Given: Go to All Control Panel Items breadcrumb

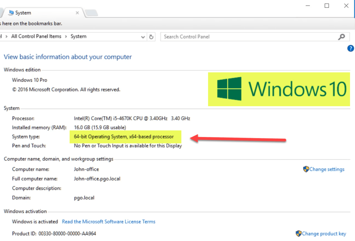Looking at the screenshot, I should click(x=36, y=36).
